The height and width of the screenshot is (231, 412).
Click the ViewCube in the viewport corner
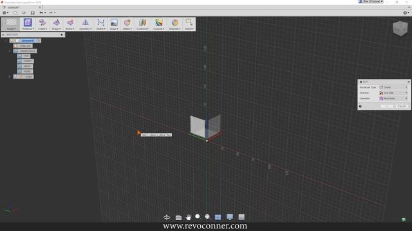[400, 28]
